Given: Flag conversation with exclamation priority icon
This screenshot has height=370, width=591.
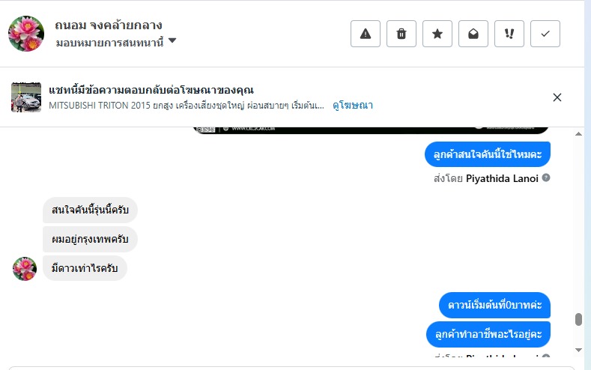Looking at the screenshot, I should tap(509, 34).
